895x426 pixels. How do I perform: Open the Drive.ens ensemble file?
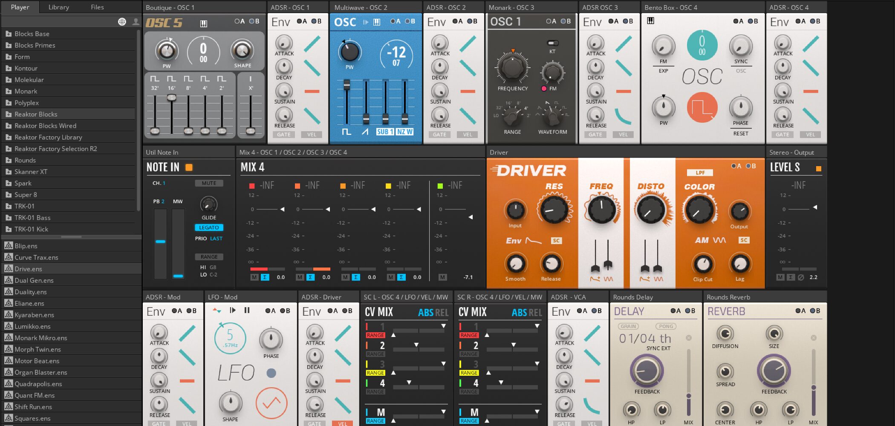point(71,269)
